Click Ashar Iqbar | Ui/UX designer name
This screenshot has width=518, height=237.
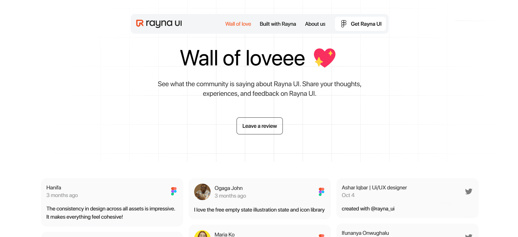click(x=374, y=187)
